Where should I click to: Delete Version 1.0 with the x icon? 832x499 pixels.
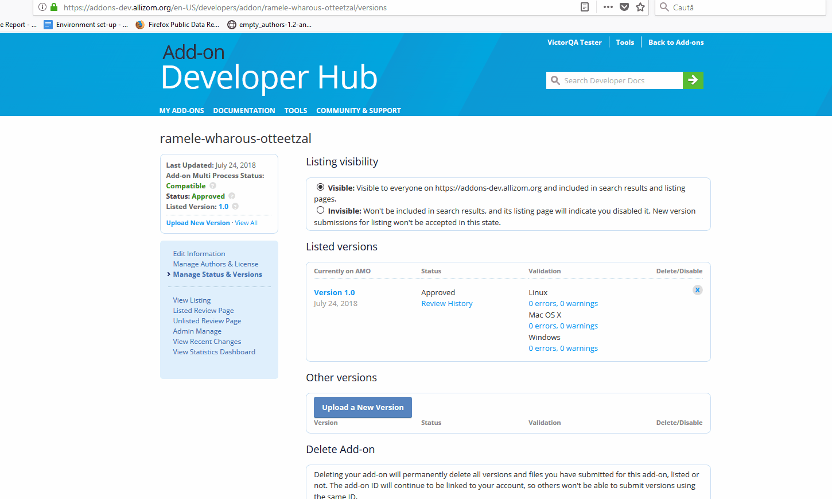698,290
